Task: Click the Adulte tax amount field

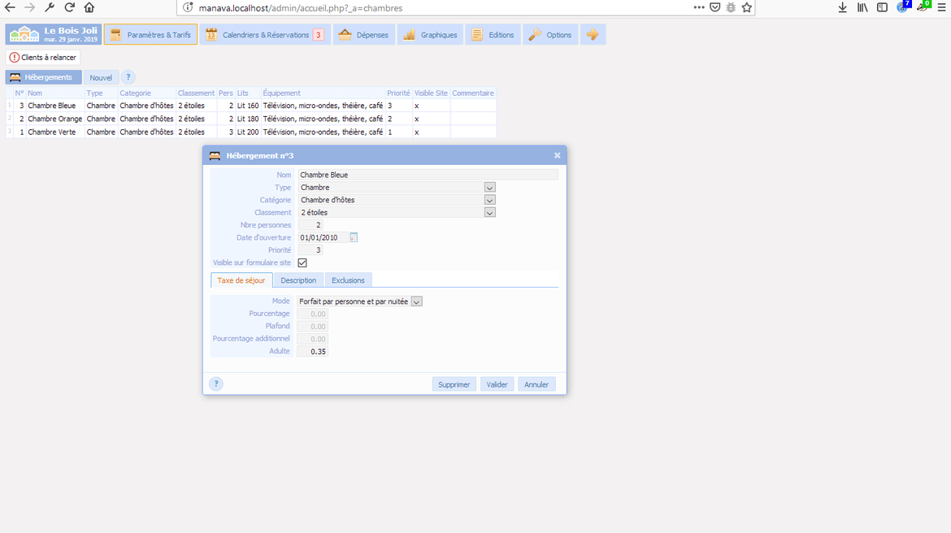Action: tap(313, 351)
